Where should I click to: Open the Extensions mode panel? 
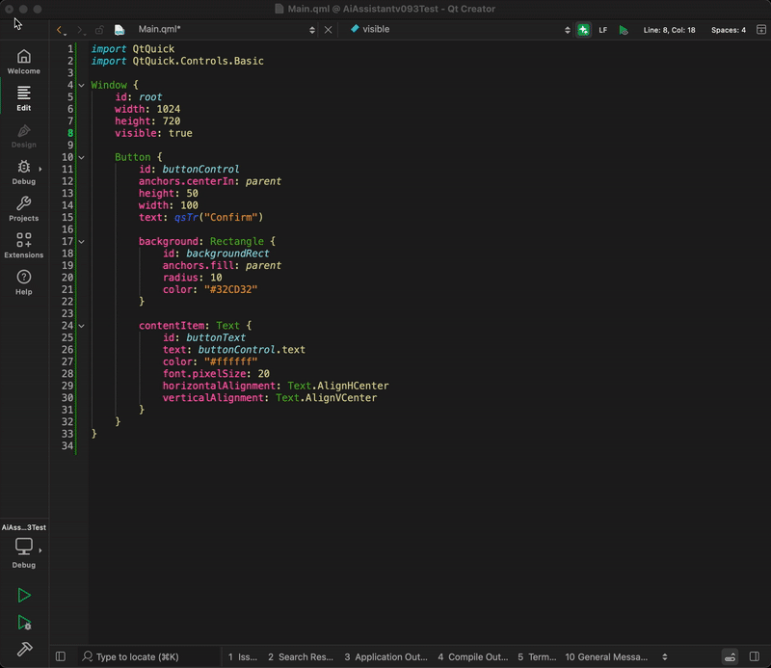coord(23,248)
